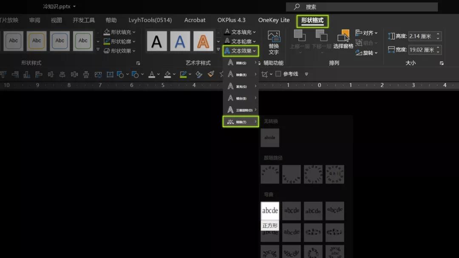Switch to the 形状格式 tab
The height and width of the screenshot is (258, 459).
coord(312,20)
